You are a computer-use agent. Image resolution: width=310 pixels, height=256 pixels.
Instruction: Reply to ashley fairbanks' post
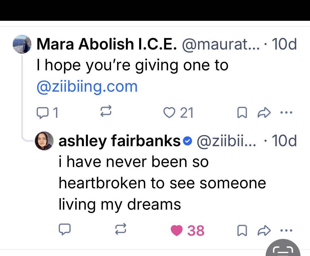tap(64, 230)
